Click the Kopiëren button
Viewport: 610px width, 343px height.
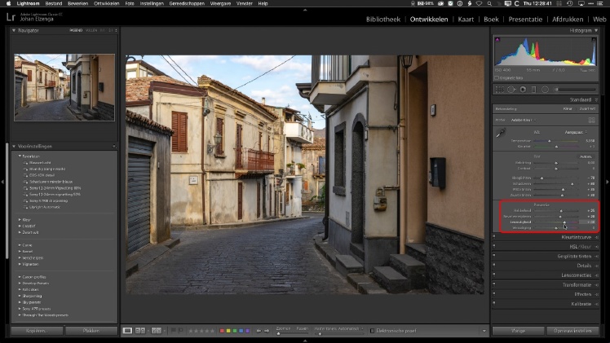pos(37,331)
